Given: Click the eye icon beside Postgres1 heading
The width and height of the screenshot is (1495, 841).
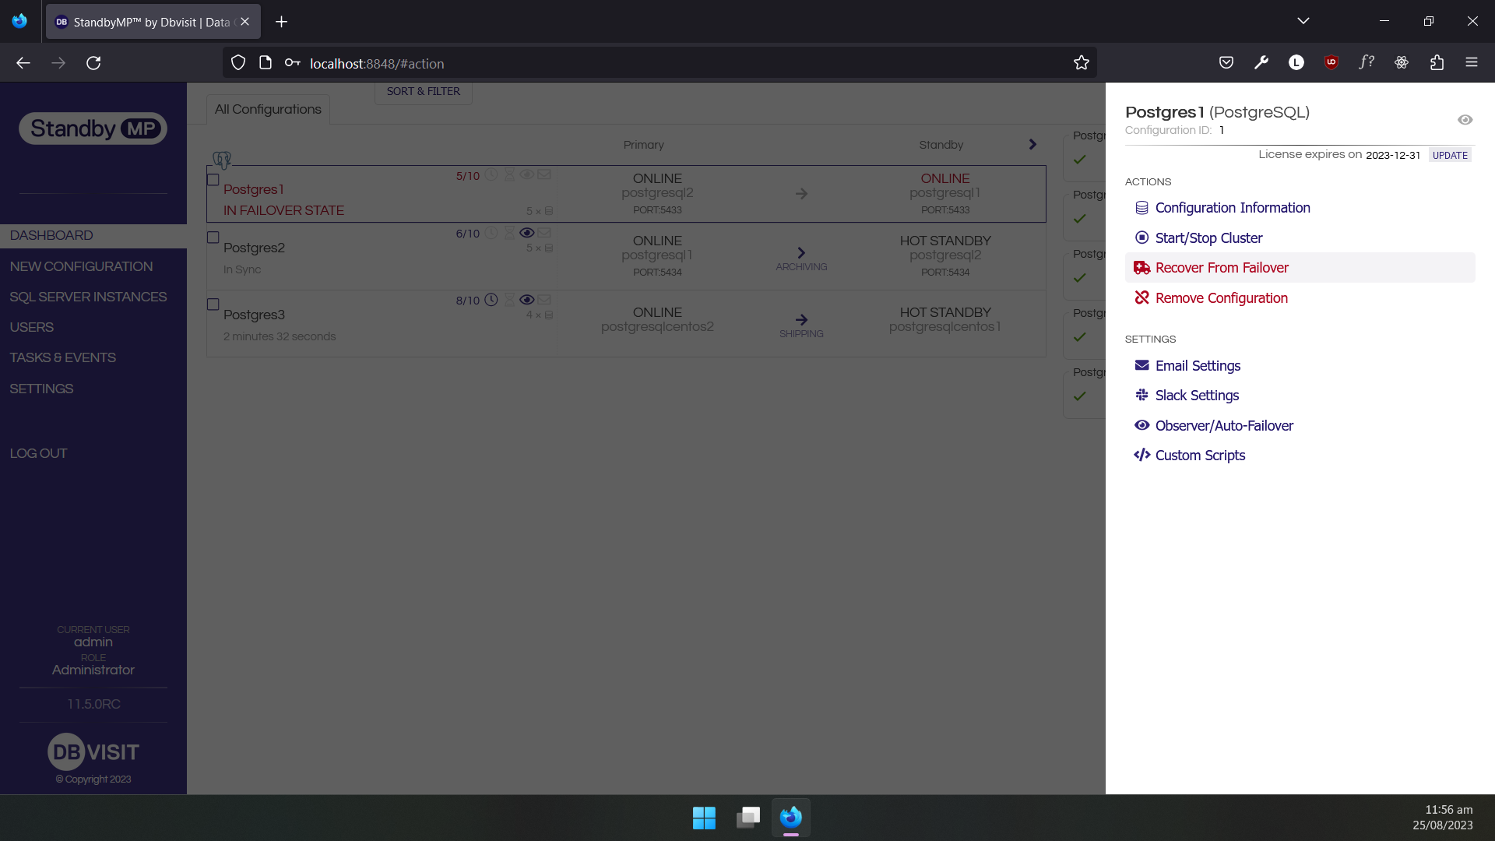Looking at the screenshot, I should (x=1465, y=119).
